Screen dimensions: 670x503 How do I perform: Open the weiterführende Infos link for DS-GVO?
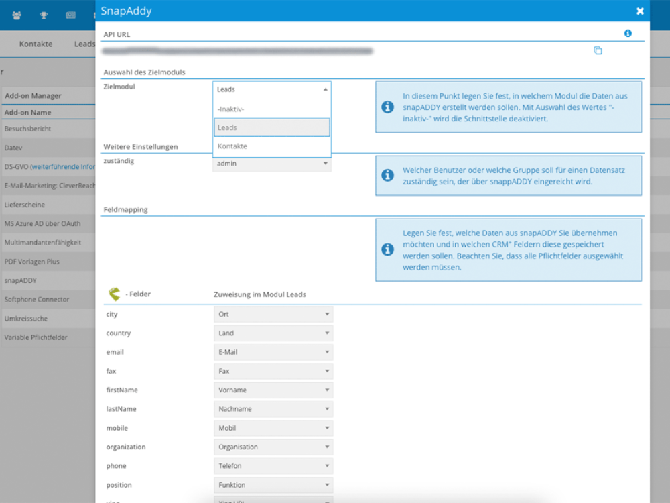[x=62, y=167]
